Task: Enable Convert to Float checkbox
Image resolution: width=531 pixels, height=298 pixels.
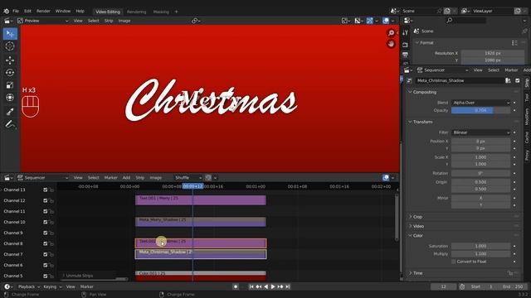Action: point(454,262)
